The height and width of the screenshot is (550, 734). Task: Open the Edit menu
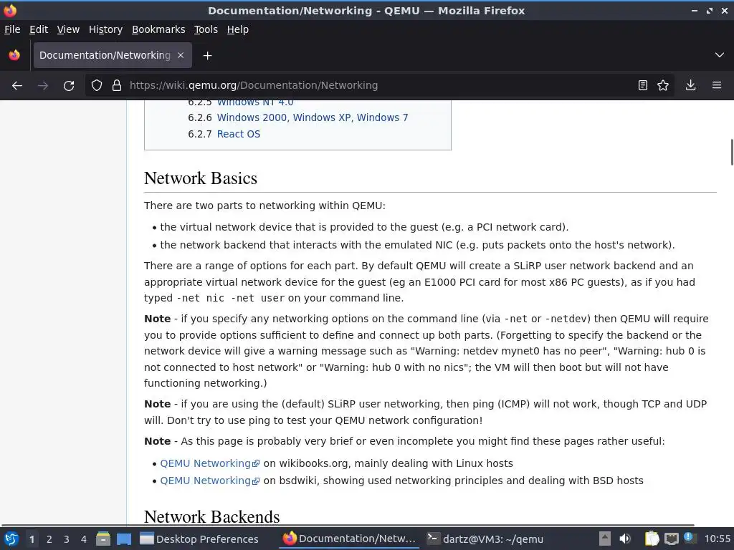pyautogui.click(x=39, y=29)
